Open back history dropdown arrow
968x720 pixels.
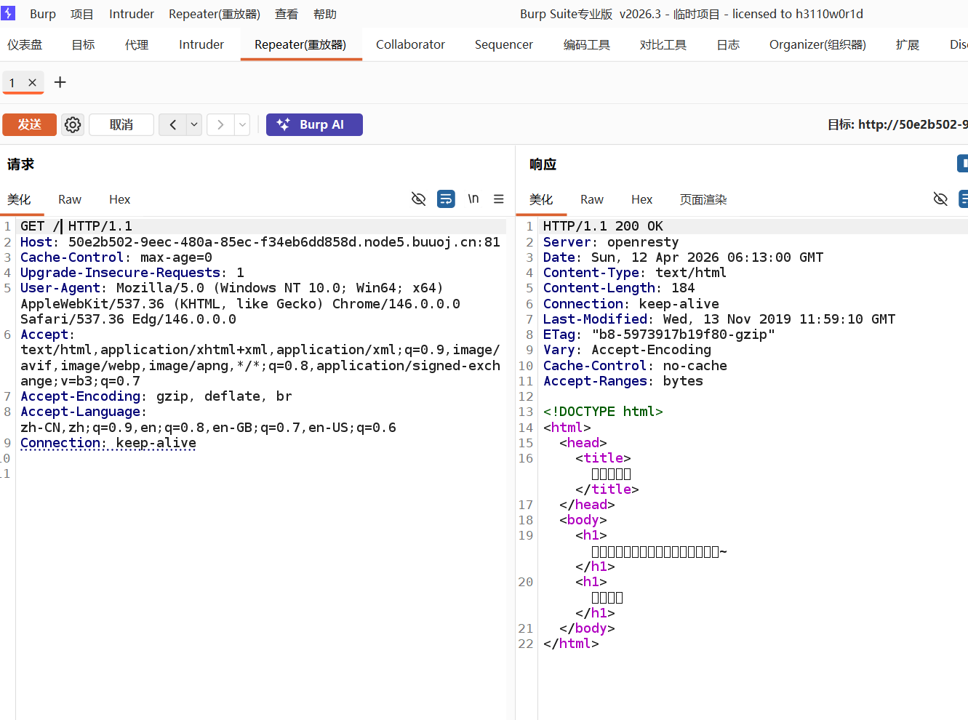[x=194, y=124]
